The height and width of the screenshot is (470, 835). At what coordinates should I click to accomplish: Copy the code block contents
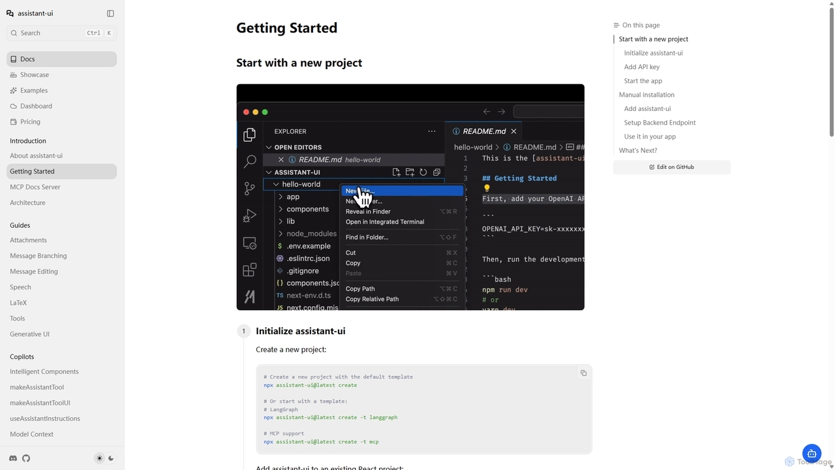coord(583,373)
